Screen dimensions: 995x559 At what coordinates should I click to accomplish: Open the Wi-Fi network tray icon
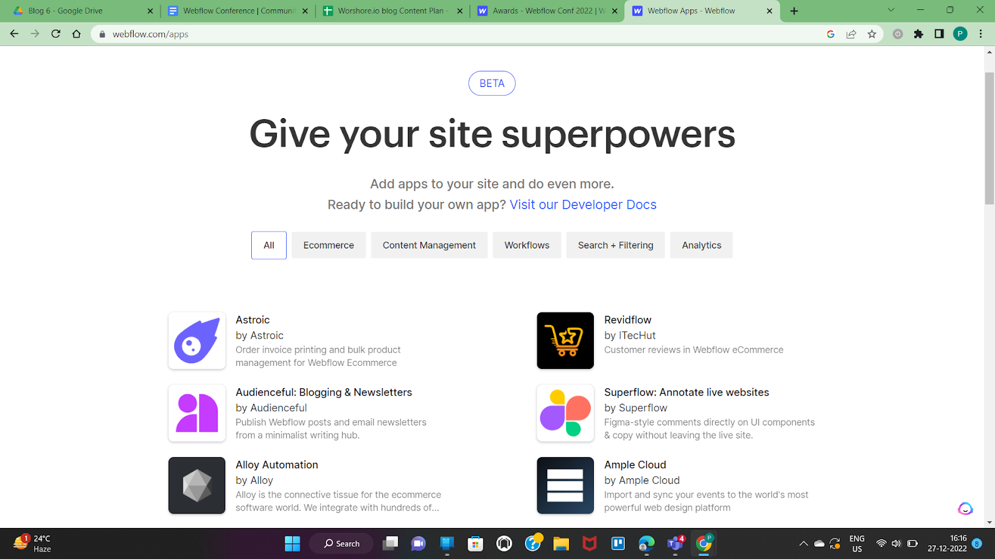point(881,543)
